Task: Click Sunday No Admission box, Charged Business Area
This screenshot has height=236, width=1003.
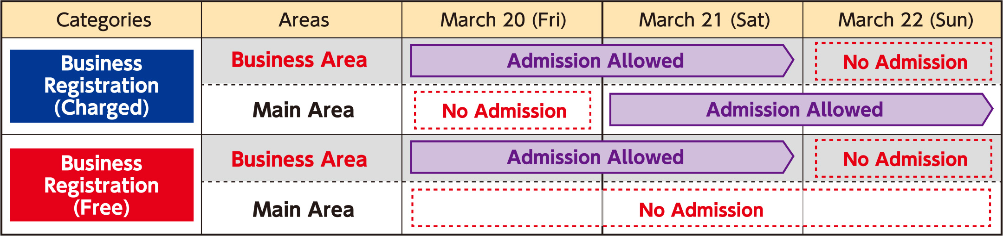Action: pos(904,62)
